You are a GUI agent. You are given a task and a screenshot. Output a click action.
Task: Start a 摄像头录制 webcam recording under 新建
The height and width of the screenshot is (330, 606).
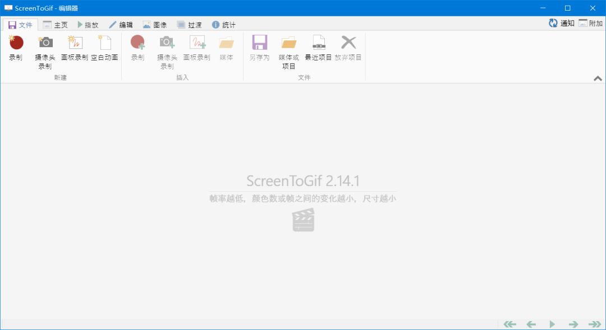(x=45, y=43)
